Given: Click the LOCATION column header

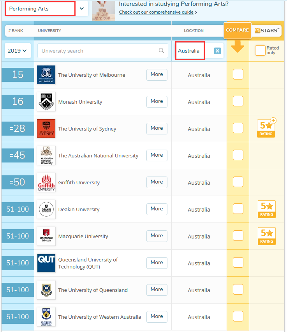Looking at the screenshot, I should pyautogui.click(x=194, y=30).
